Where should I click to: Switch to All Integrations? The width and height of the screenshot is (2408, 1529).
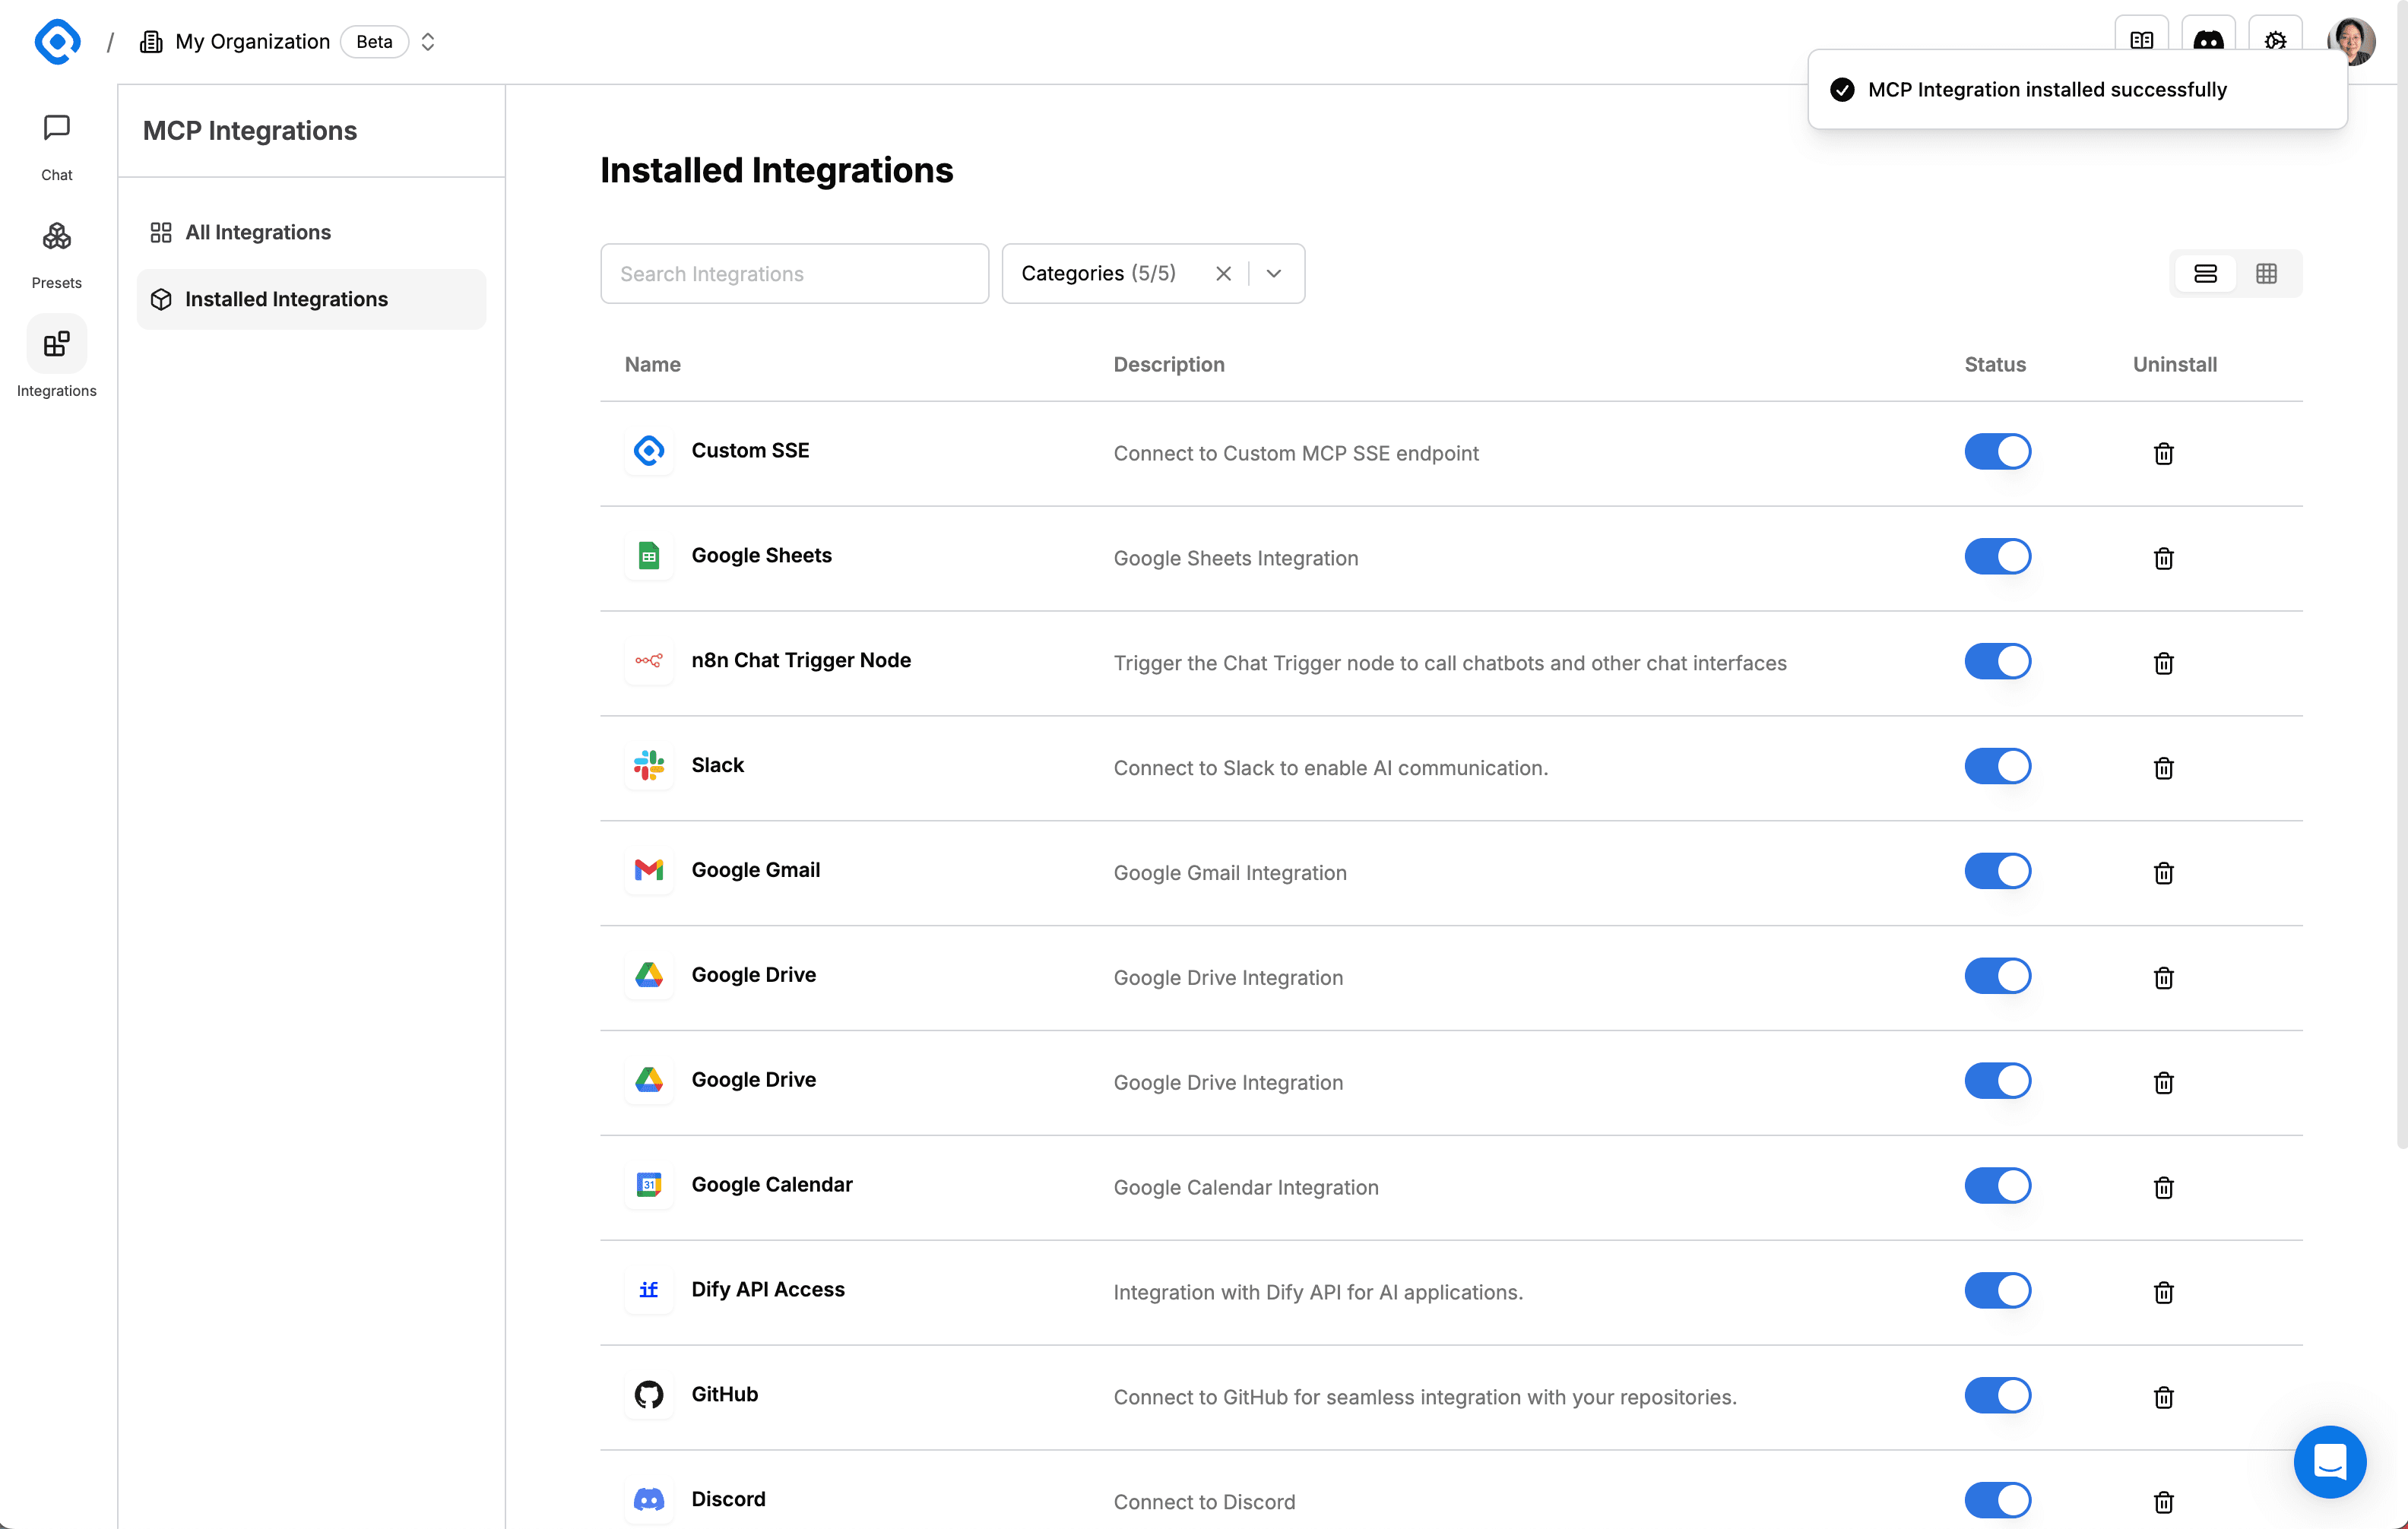click(x=258, y=231)
